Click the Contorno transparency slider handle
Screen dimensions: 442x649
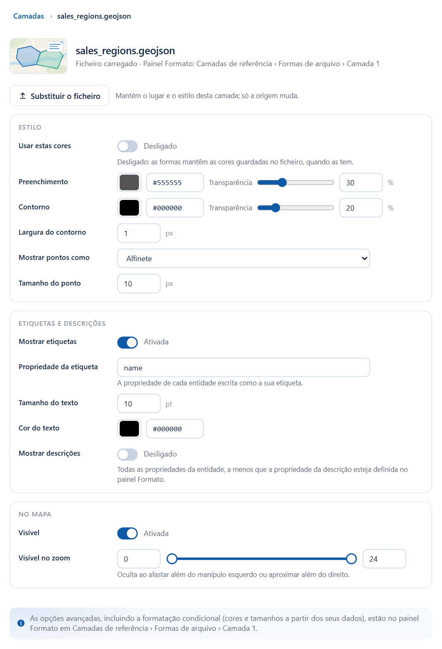(276, 208)
